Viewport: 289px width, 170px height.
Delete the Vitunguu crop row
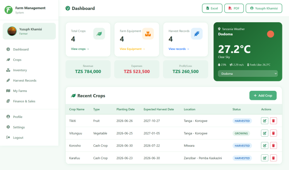(273, 133)
